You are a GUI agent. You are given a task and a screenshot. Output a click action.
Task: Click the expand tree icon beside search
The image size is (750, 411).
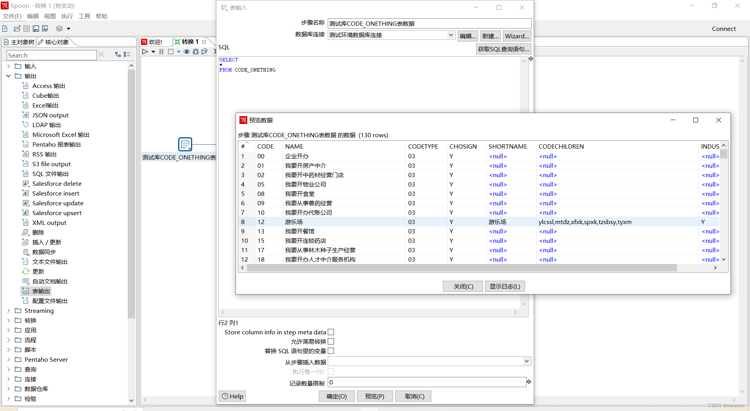point(118,55)
